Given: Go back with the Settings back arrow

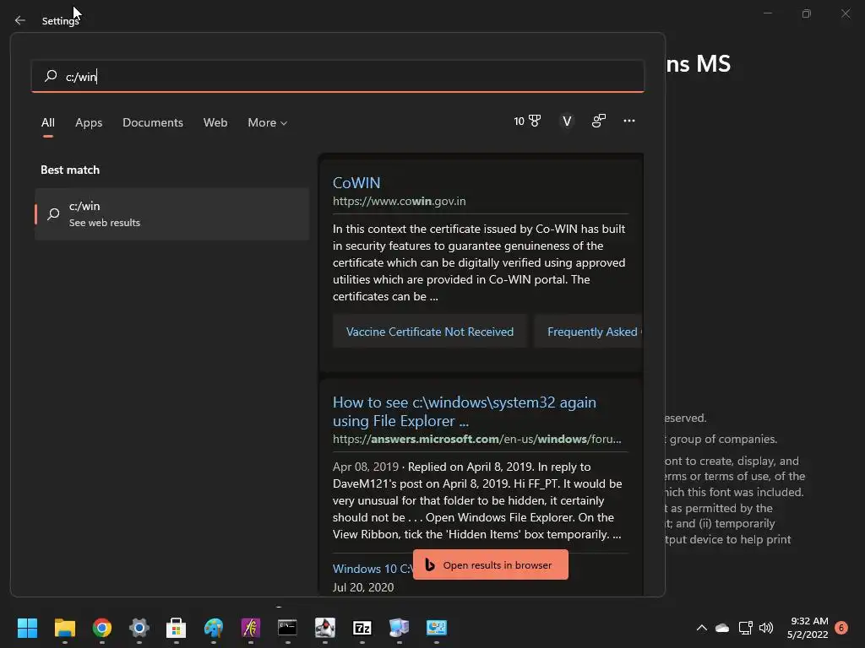Looking at the screenshot, I should click(x=20, y=20).
